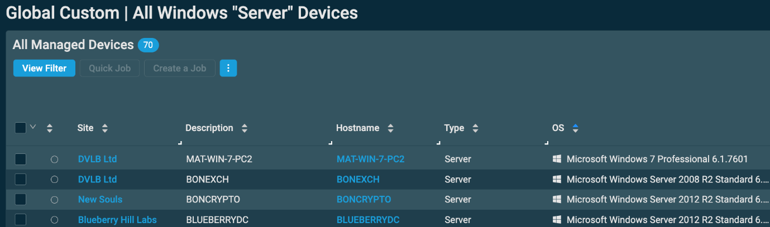The height and width of the screenshot is (227, 770).
Task: Click Windows logo icon on MAT-WIN-7-PC2 row
Action: [557, 160]
